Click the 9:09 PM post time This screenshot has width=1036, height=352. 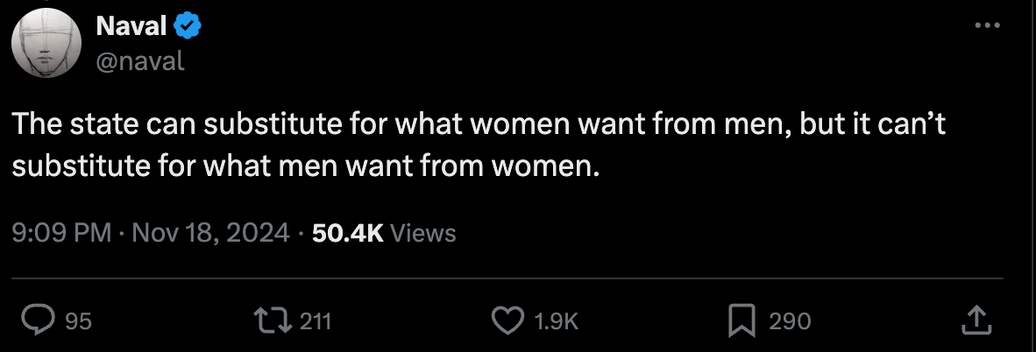(61, 233)
